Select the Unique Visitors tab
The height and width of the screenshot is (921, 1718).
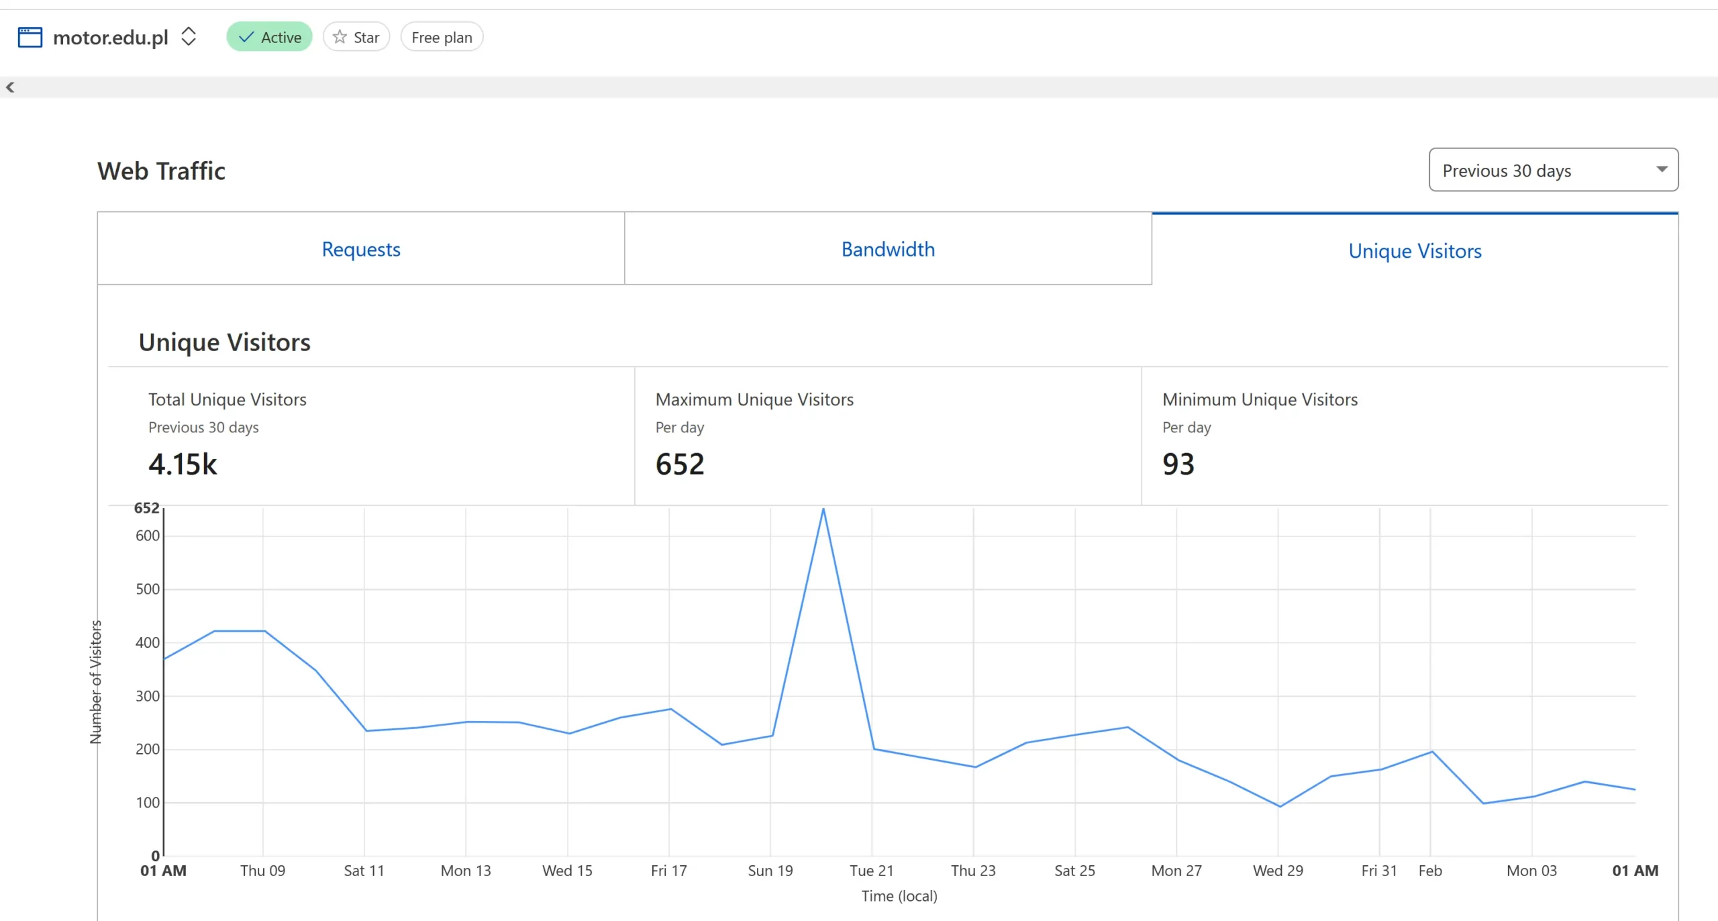1415,251
